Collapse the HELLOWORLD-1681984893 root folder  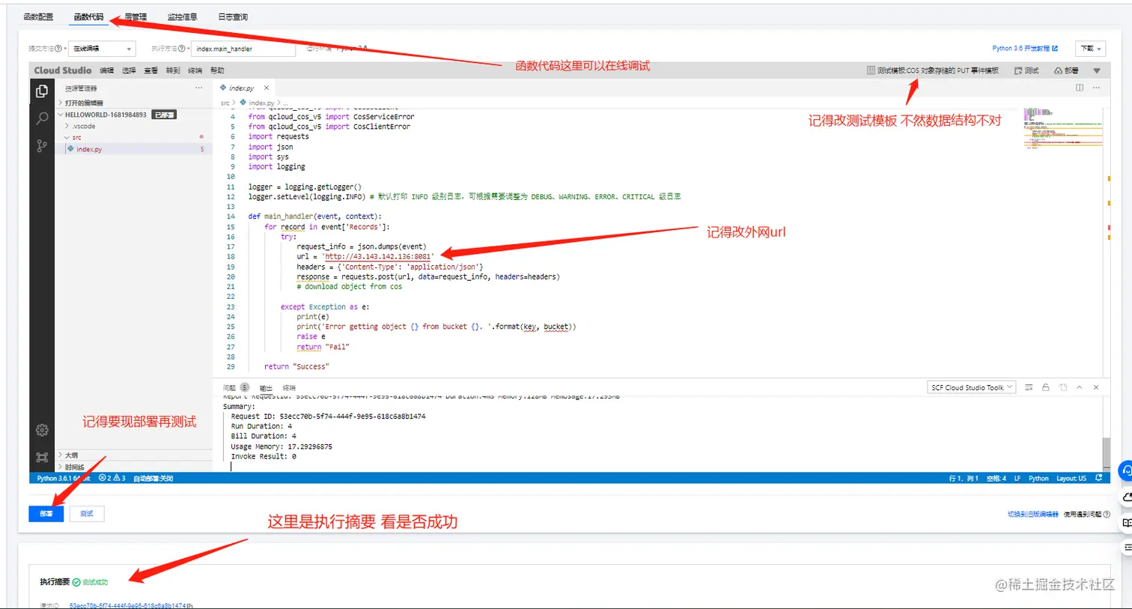coord(133,115)
